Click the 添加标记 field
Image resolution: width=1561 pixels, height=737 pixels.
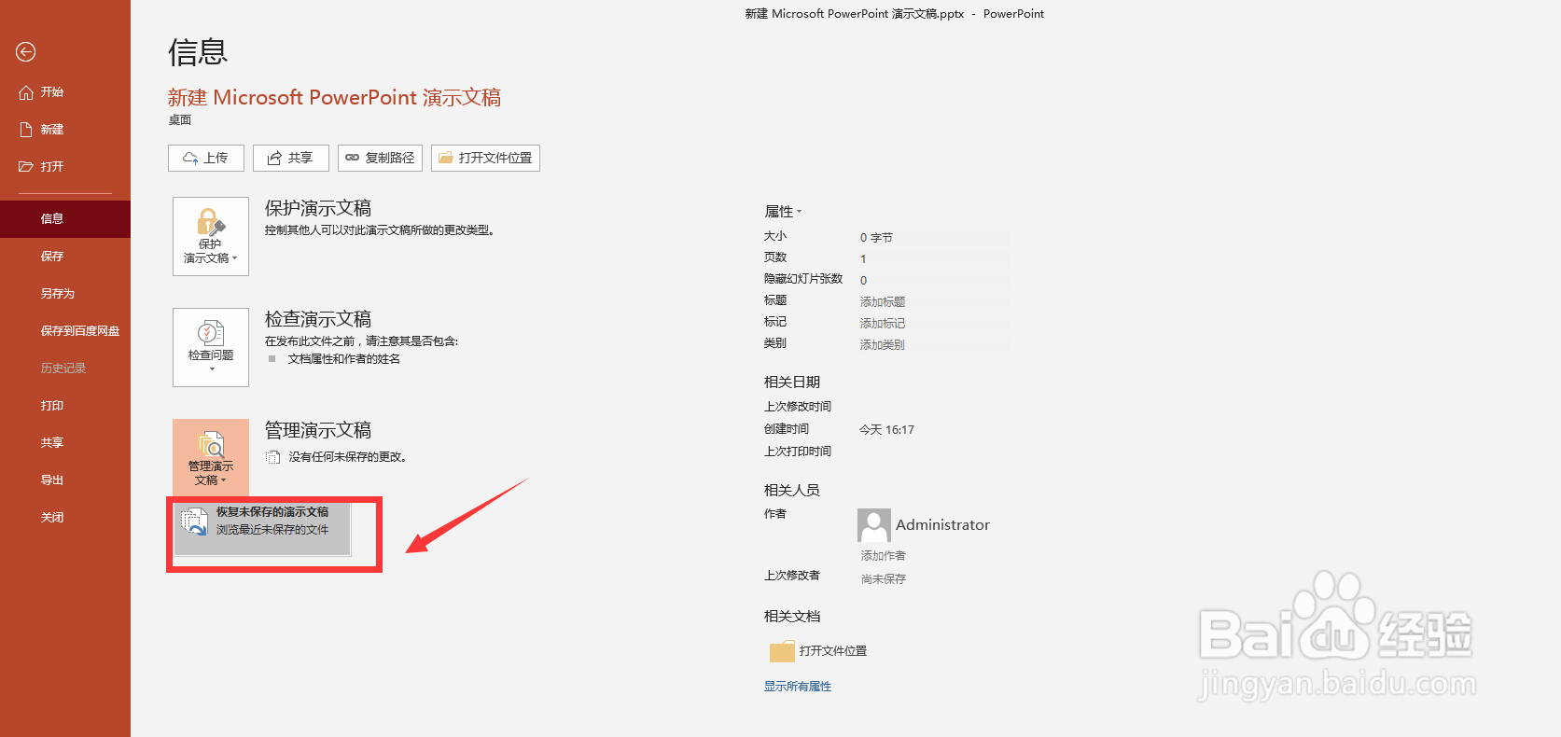coord(933,324)
